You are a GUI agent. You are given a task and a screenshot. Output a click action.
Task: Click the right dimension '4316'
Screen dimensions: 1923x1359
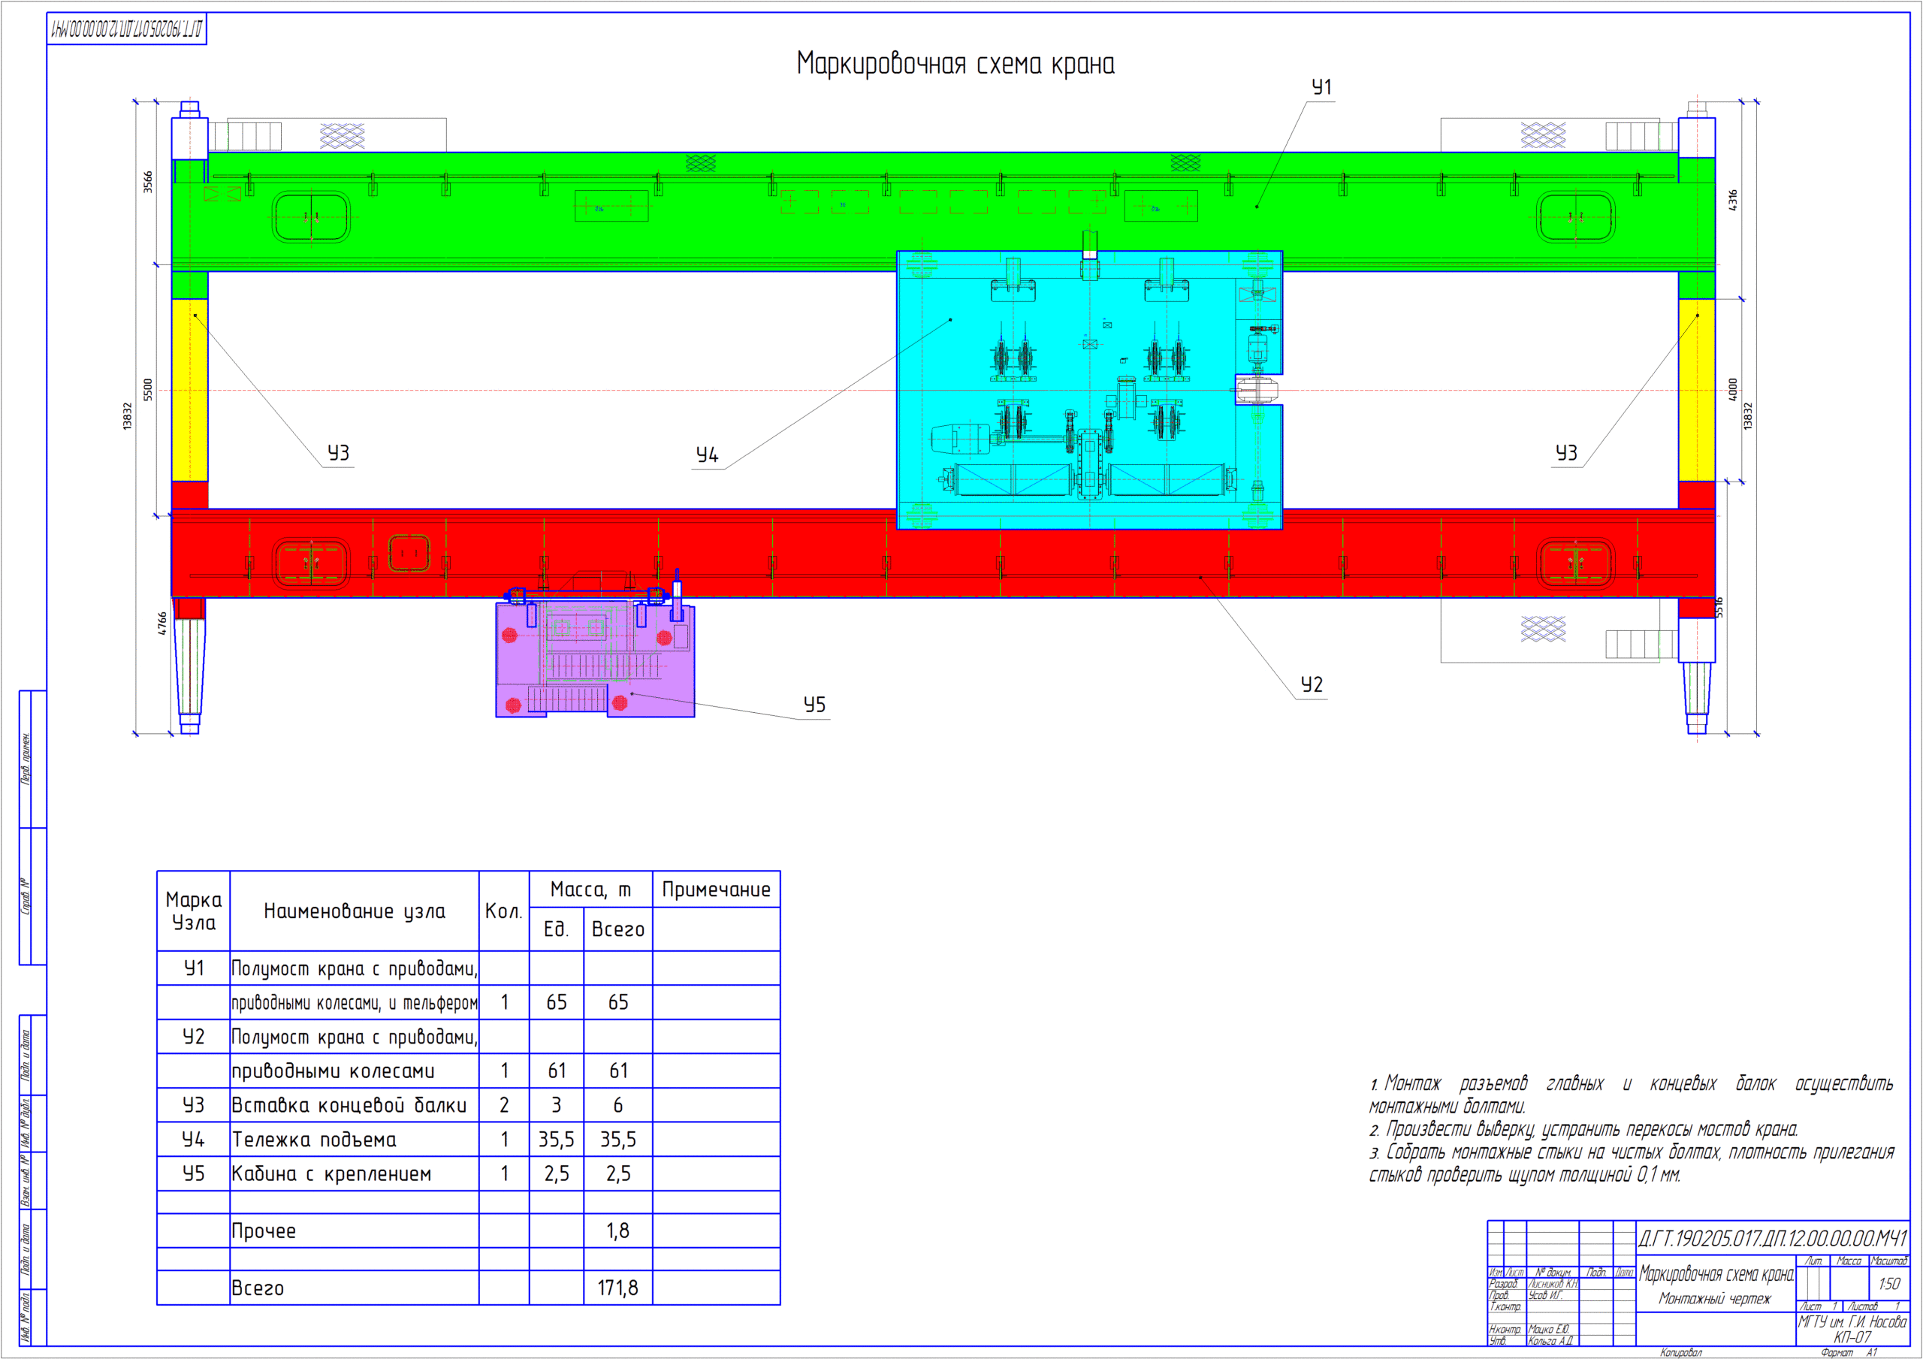[x=1733, y=201]
